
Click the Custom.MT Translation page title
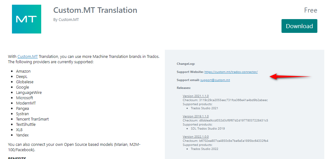(x=95, y=10)
